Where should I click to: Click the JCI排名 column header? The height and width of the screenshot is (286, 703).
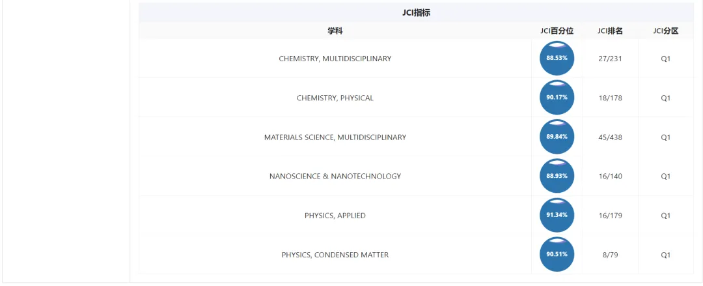(610, 31)
